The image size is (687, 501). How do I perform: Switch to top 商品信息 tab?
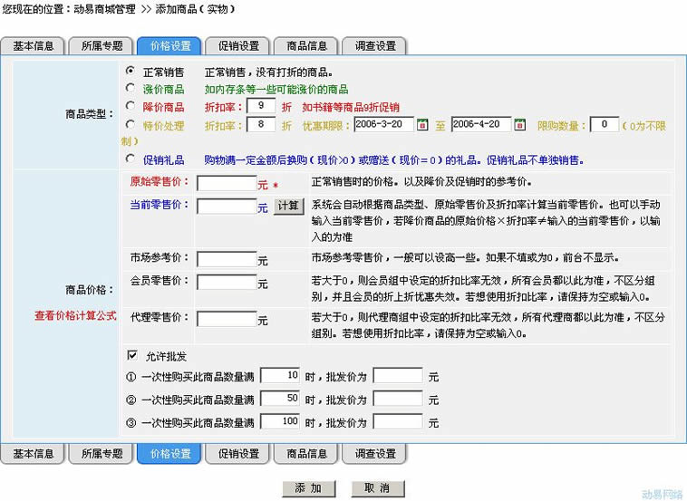[306, 46]
